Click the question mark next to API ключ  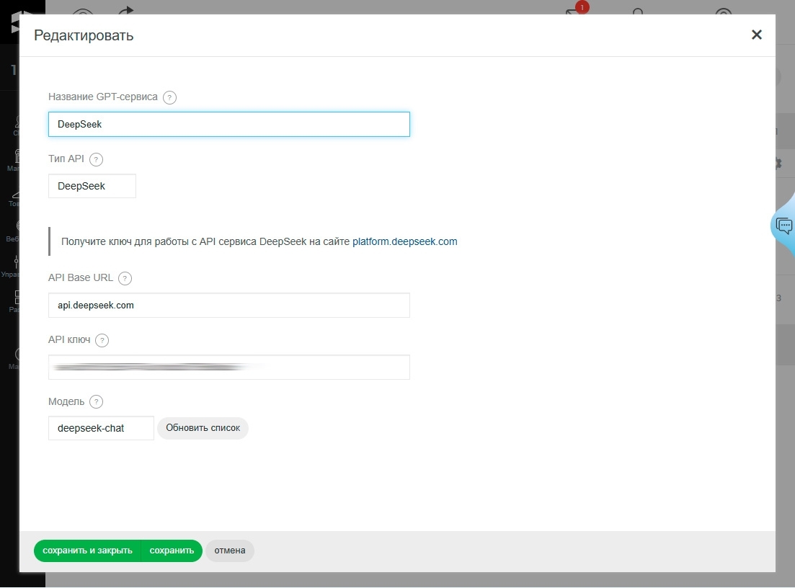tap(102, 340)
